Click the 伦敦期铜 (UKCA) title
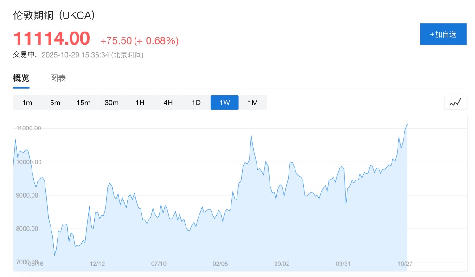Screen dimensions: 475x277 pos(54,15)
